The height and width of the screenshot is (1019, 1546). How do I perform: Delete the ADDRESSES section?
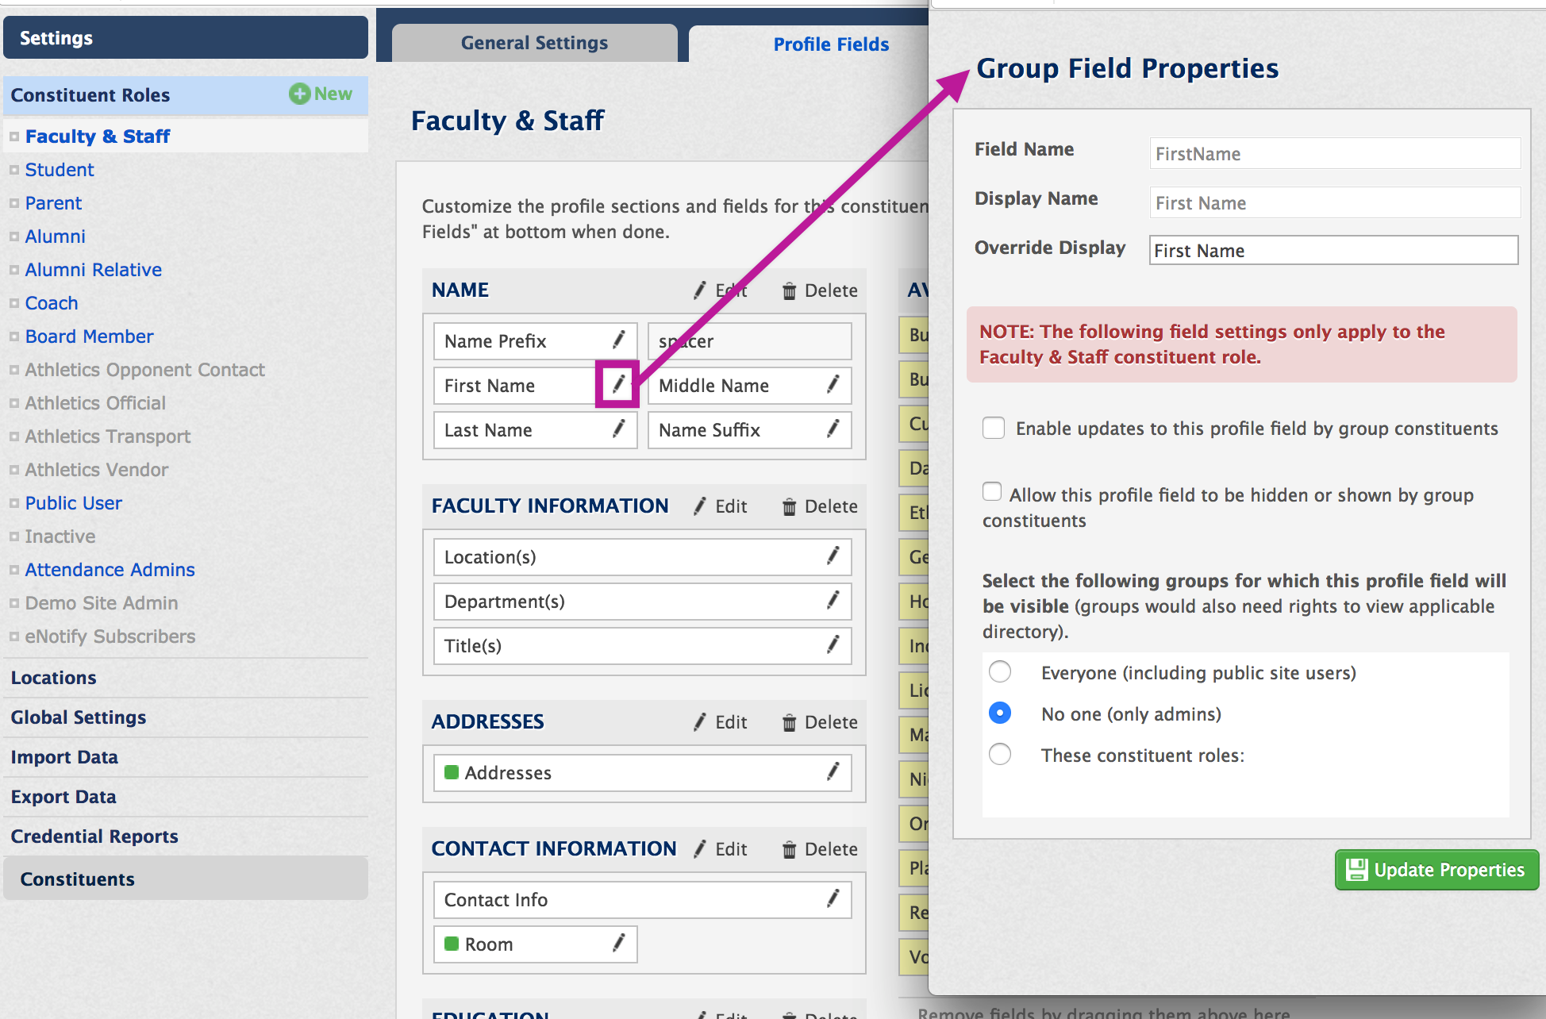(x=790, y=722)
